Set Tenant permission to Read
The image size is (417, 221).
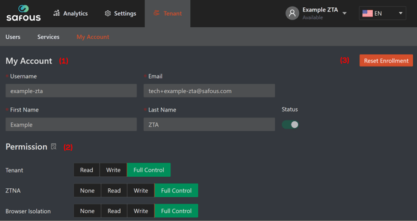pos(87,170)
